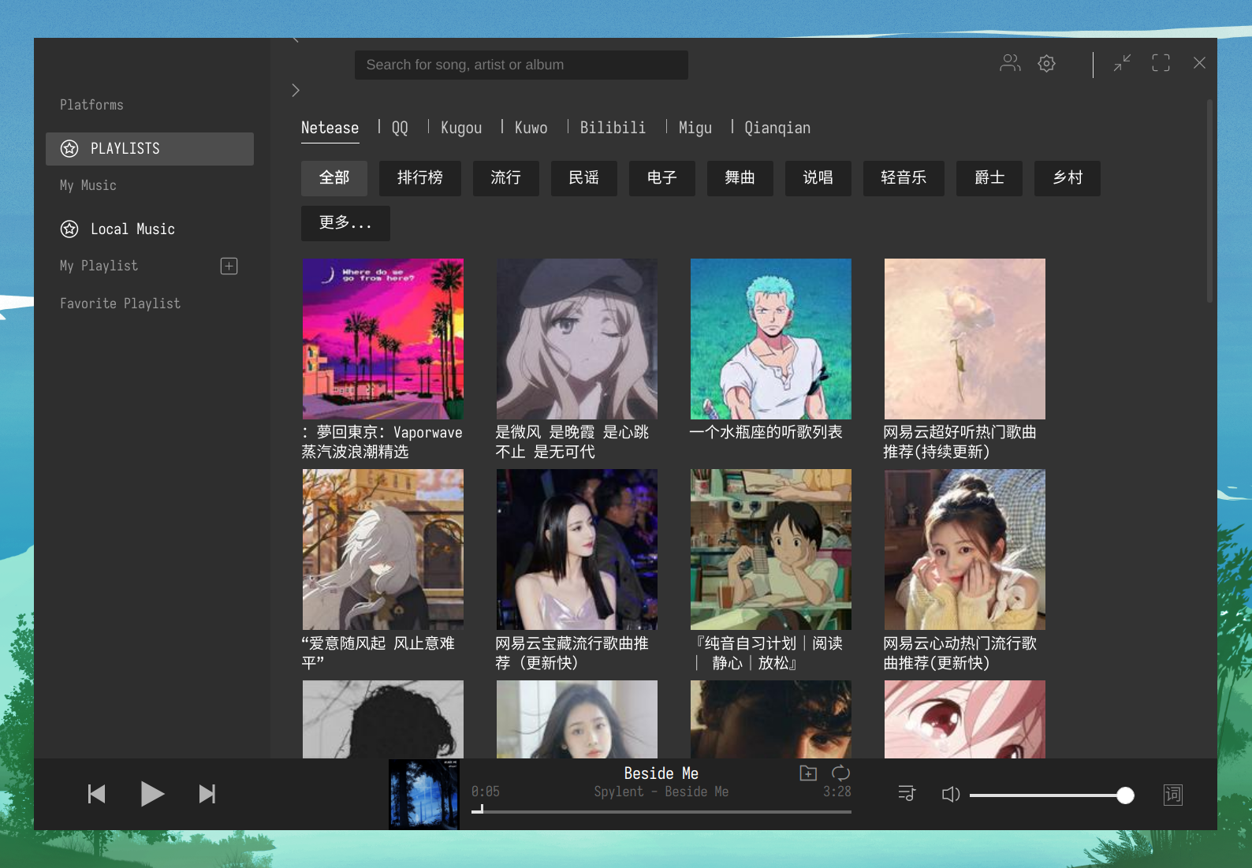
Task: Switch to the Bilibili tab
Action: point(613,128)
